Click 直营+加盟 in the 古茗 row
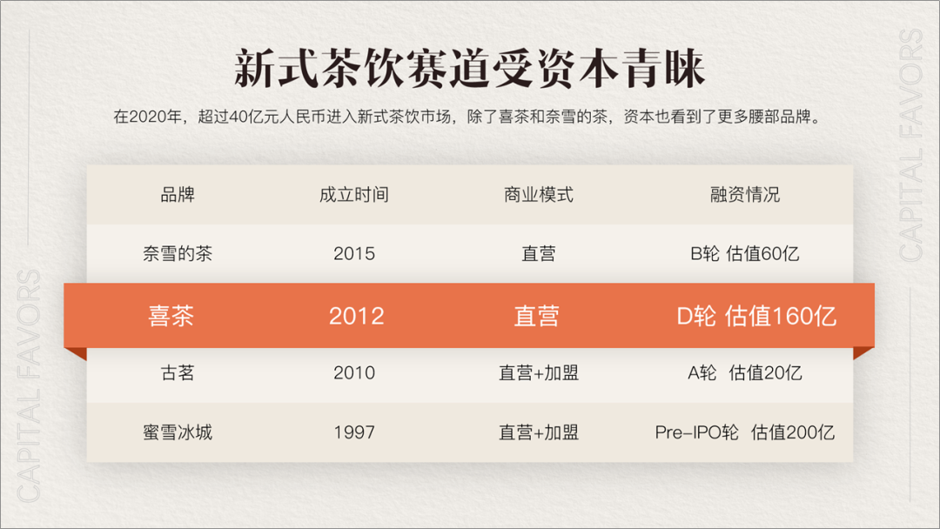The image size is (940, 529). (539, 372)
